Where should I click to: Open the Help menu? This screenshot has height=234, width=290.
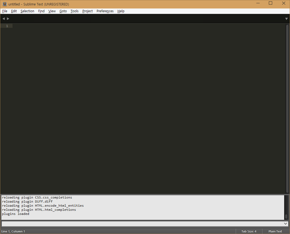click(121, 11)
